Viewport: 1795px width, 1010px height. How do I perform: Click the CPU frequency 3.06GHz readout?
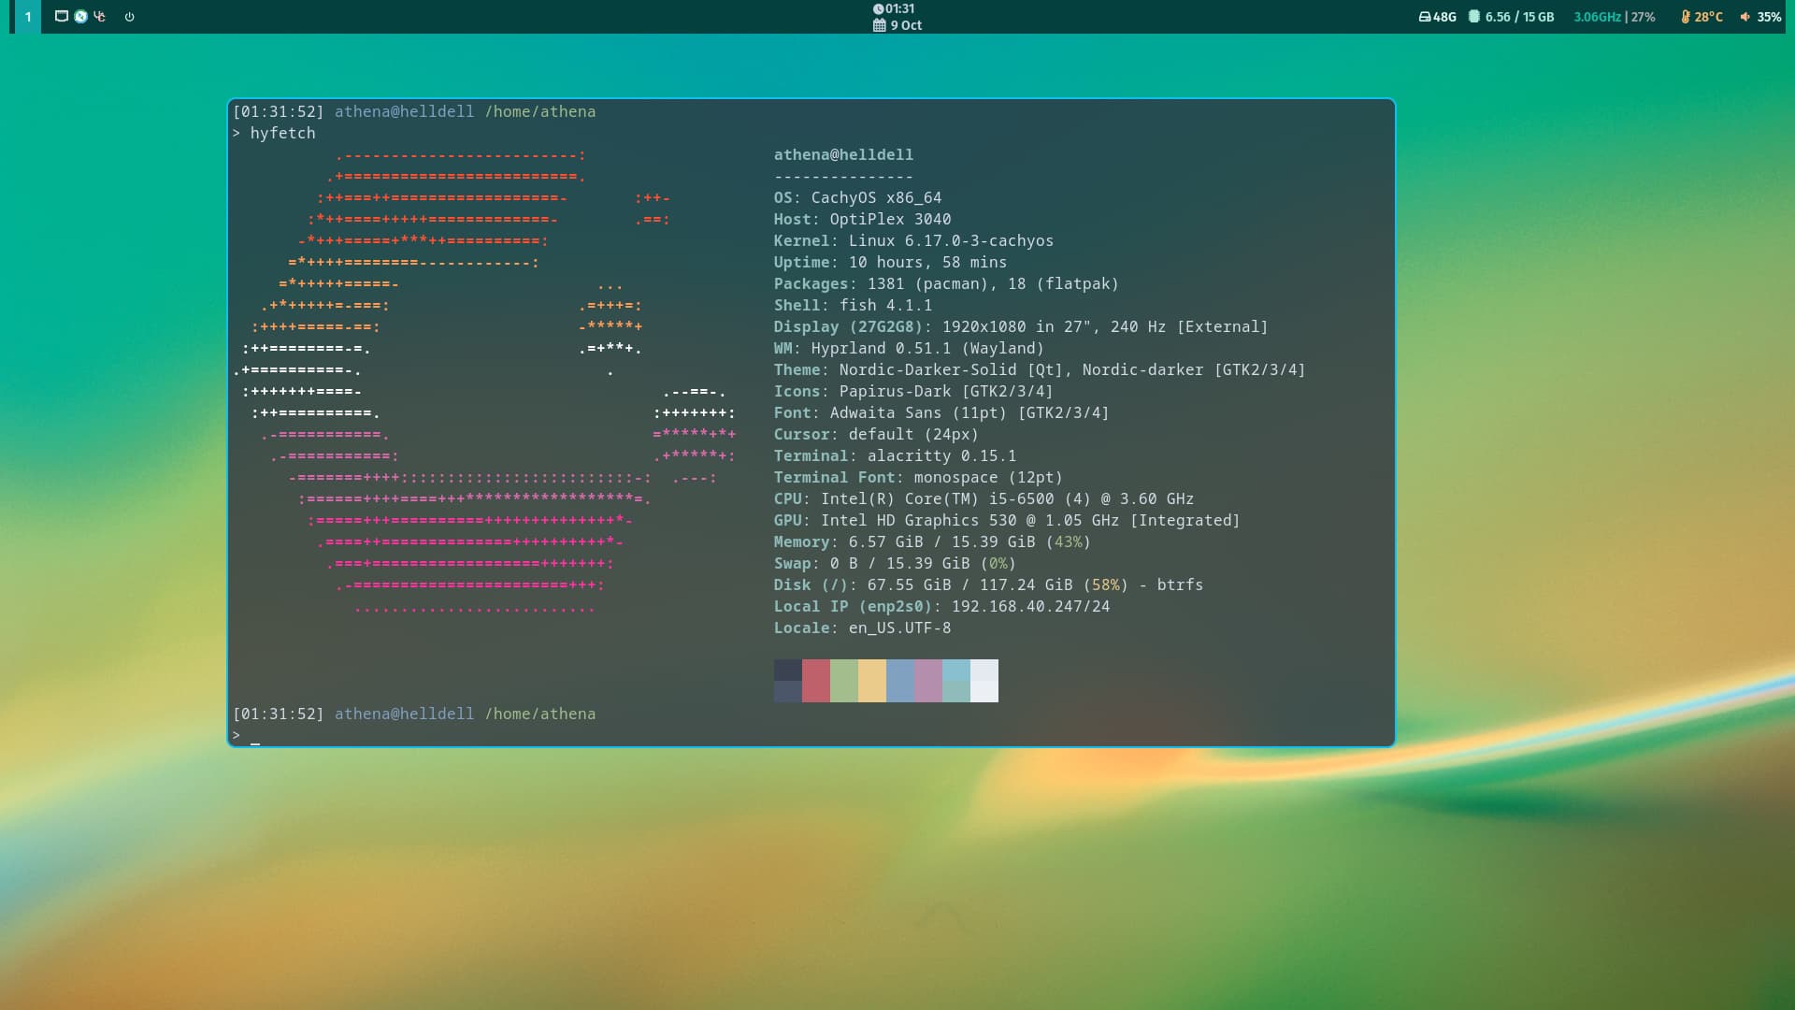point(1597,17)
